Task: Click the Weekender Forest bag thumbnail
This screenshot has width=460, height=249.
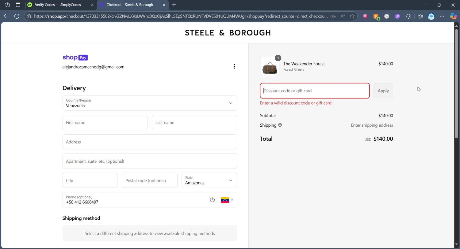Action: pos(270,66)
